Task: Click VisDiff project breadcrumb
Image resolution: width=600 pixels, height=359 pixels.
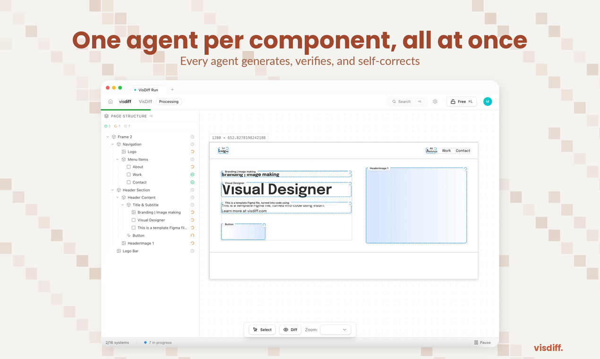Action: coord(145,102)
